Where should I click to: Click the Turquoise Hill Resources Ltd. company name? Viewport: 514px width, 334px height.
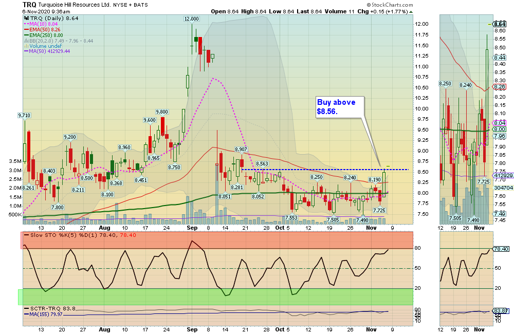pyautogui.click(x=75, y=5)
